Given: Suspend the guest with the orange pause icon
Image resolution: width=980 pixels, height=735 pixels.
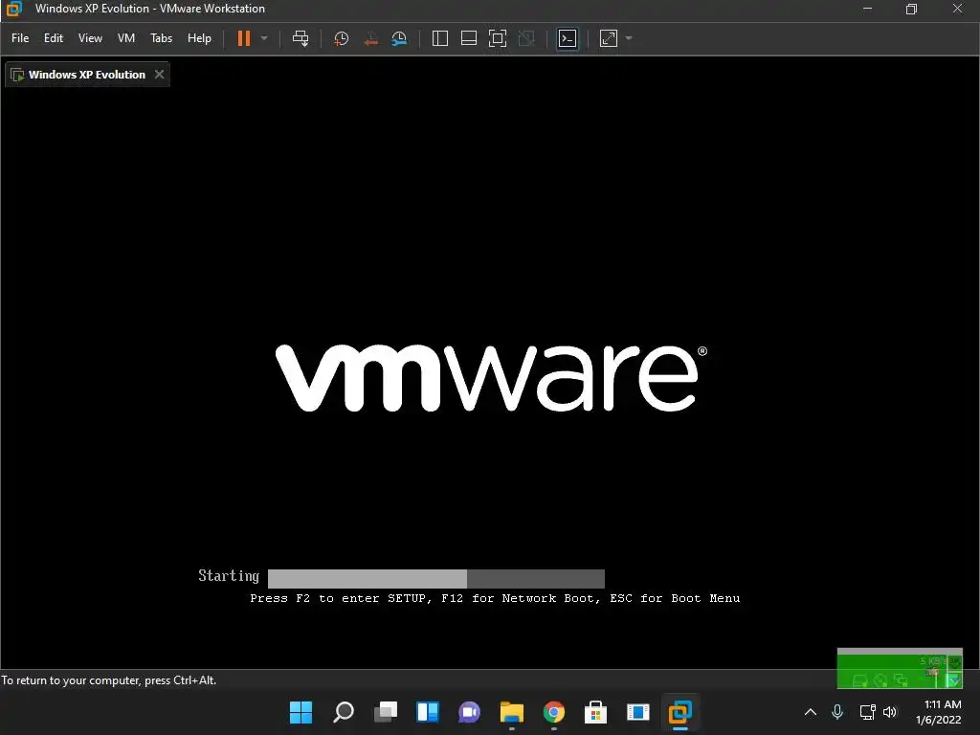Looking at the screenshot, I should tap(244, 38).
